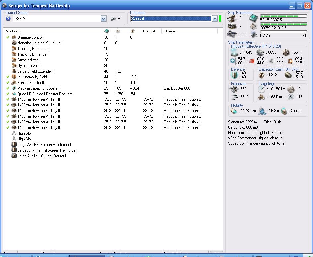The height and width of the screenshot is (257, 313).
Task: Click the Nanofiber Internal Structure II icon
Action: [14, 43]
